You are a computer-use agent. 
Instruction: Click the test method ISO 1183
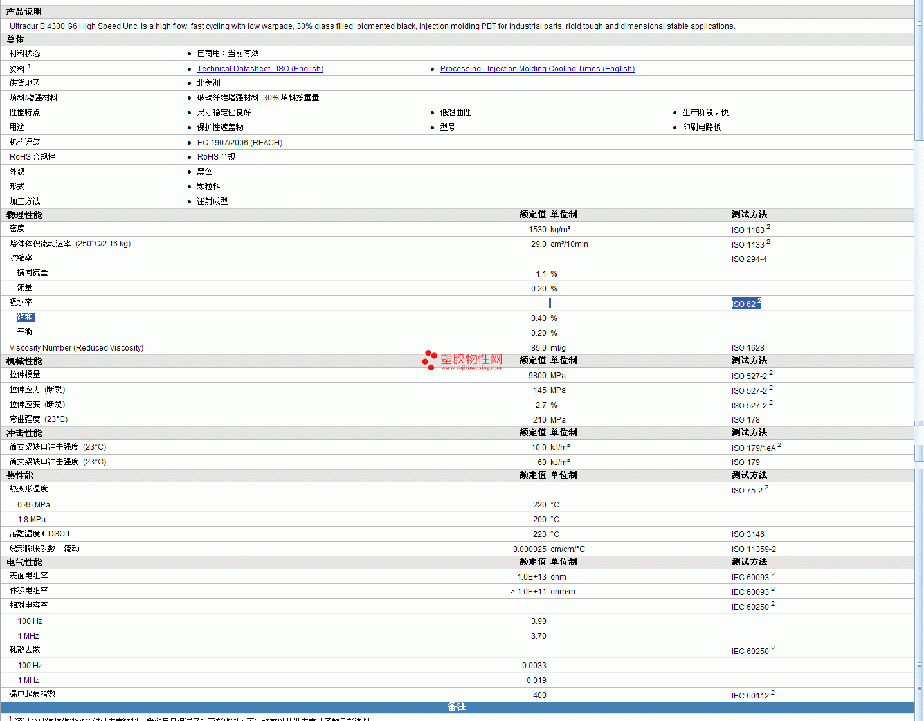748,230
